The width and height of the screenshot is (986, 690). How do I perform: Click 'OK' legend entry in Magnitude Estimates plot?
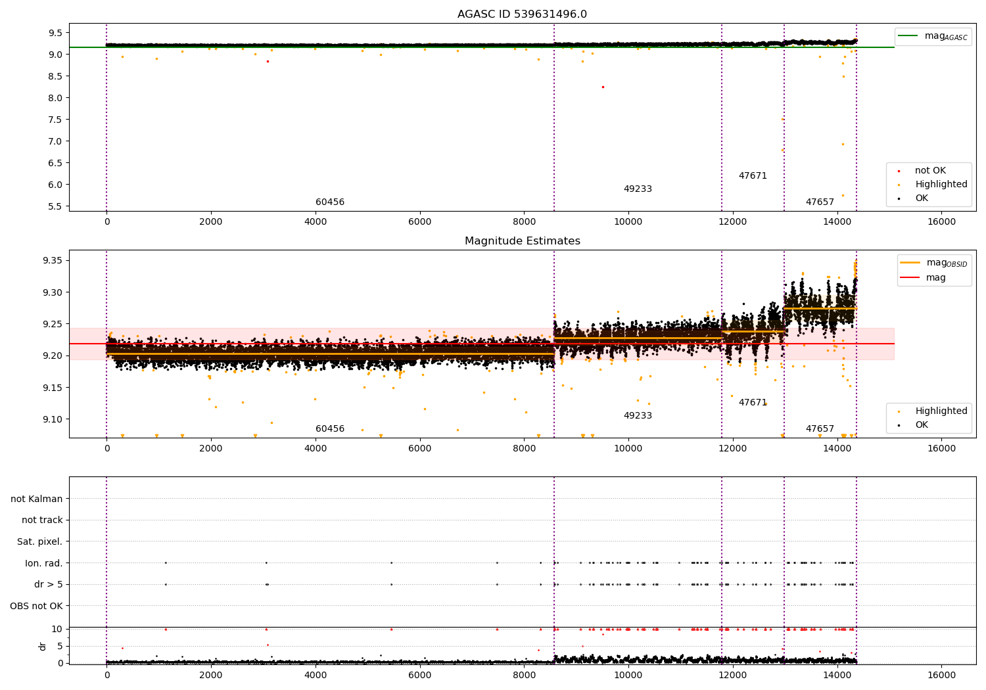914,425
